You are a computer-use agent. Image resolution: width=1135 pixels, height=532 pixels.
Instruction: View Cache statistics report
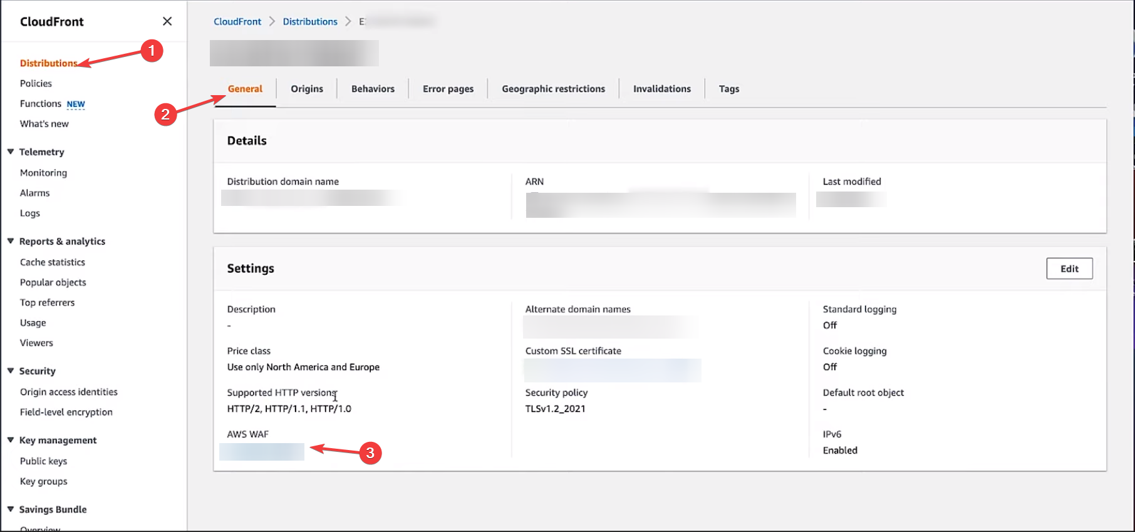coord(53,262)
